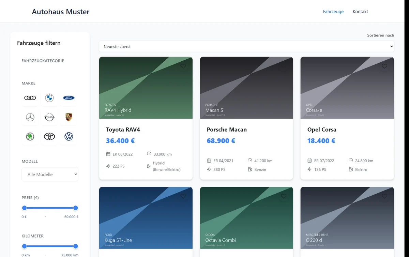Open the Porsche Macan listing title
Screen dimensions: 409x257
(x=227, y=130)
